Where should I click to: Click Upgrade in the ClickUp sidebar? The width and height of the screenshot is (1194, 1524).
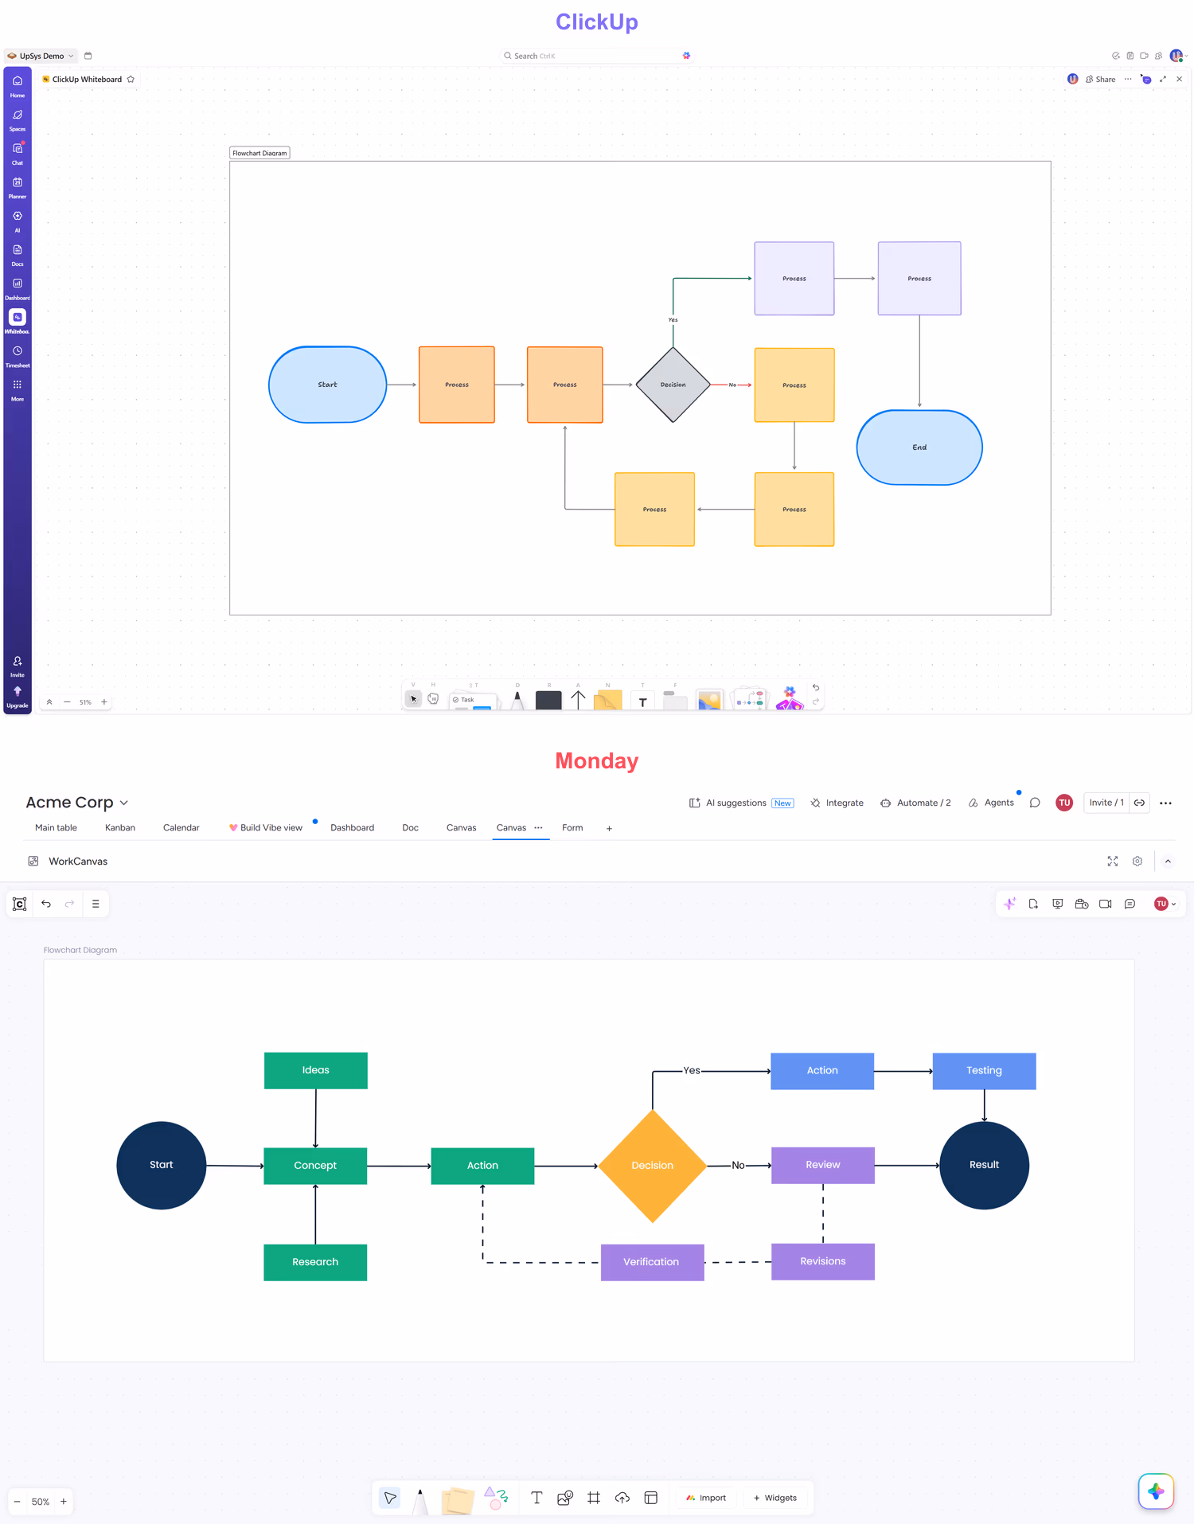click(18, 697)
